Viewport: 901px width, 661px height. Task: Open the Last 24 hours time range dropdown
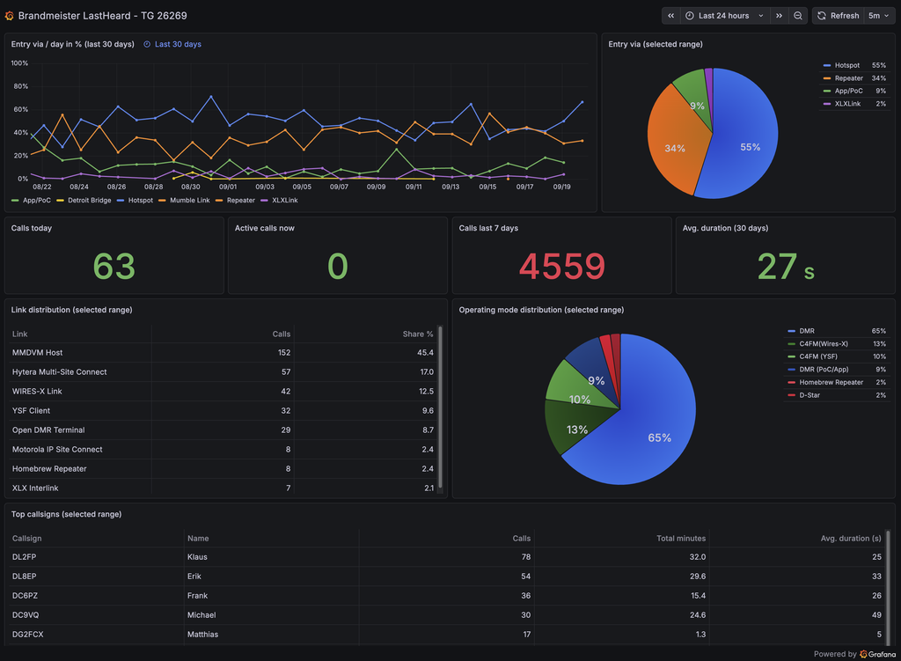[x=725, y=16]
